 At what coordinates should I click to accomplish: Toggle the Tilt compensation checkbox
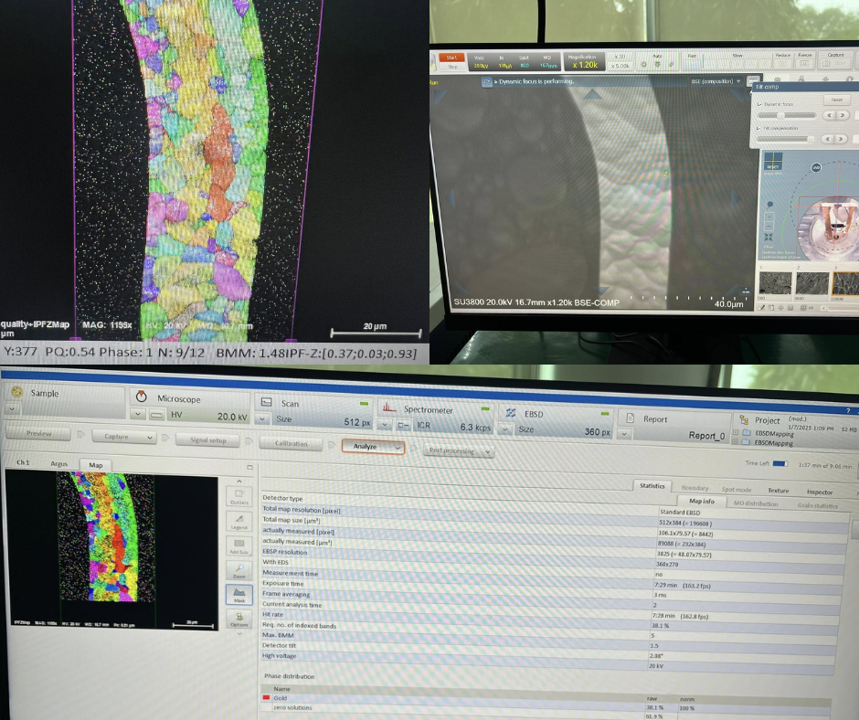[x=759, y=128]
